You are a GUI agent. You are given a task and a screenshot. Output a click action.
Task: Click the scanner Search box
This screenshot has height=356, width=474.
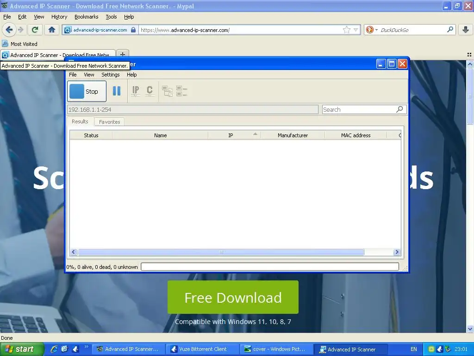click(x=359, y=109)
